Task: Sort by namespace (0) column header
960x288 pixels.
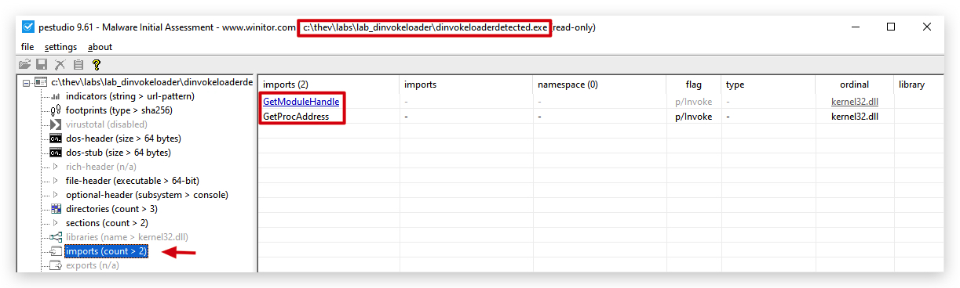Action: tap(600, 85)
